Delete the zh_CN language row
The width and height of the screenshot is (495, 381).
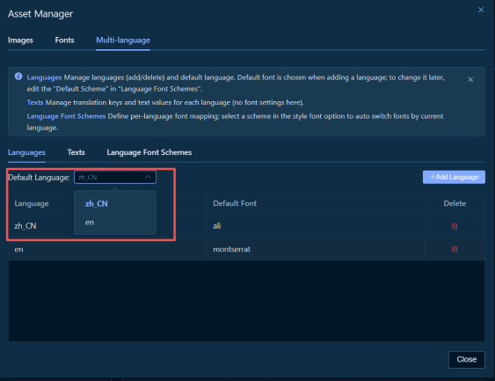point(455,226)
